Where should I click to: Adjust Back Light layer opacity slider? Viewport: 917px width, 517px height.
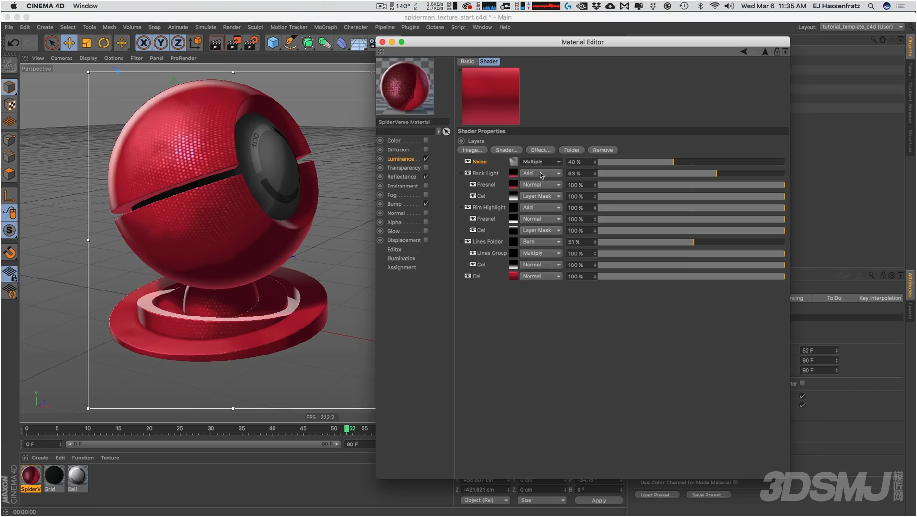pos(691,173)
